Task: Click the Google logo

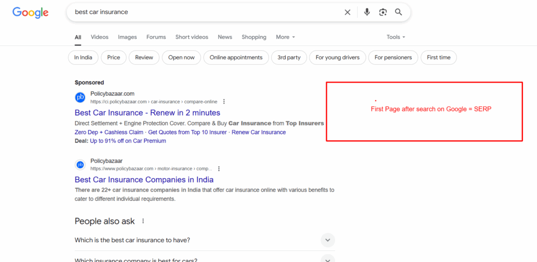Action: pos(30,13)
